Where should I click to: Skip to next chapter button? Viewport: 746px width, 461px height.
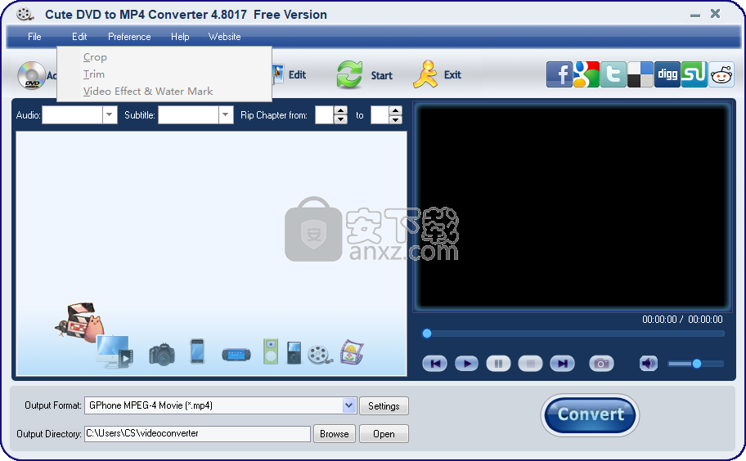point(562,364)
